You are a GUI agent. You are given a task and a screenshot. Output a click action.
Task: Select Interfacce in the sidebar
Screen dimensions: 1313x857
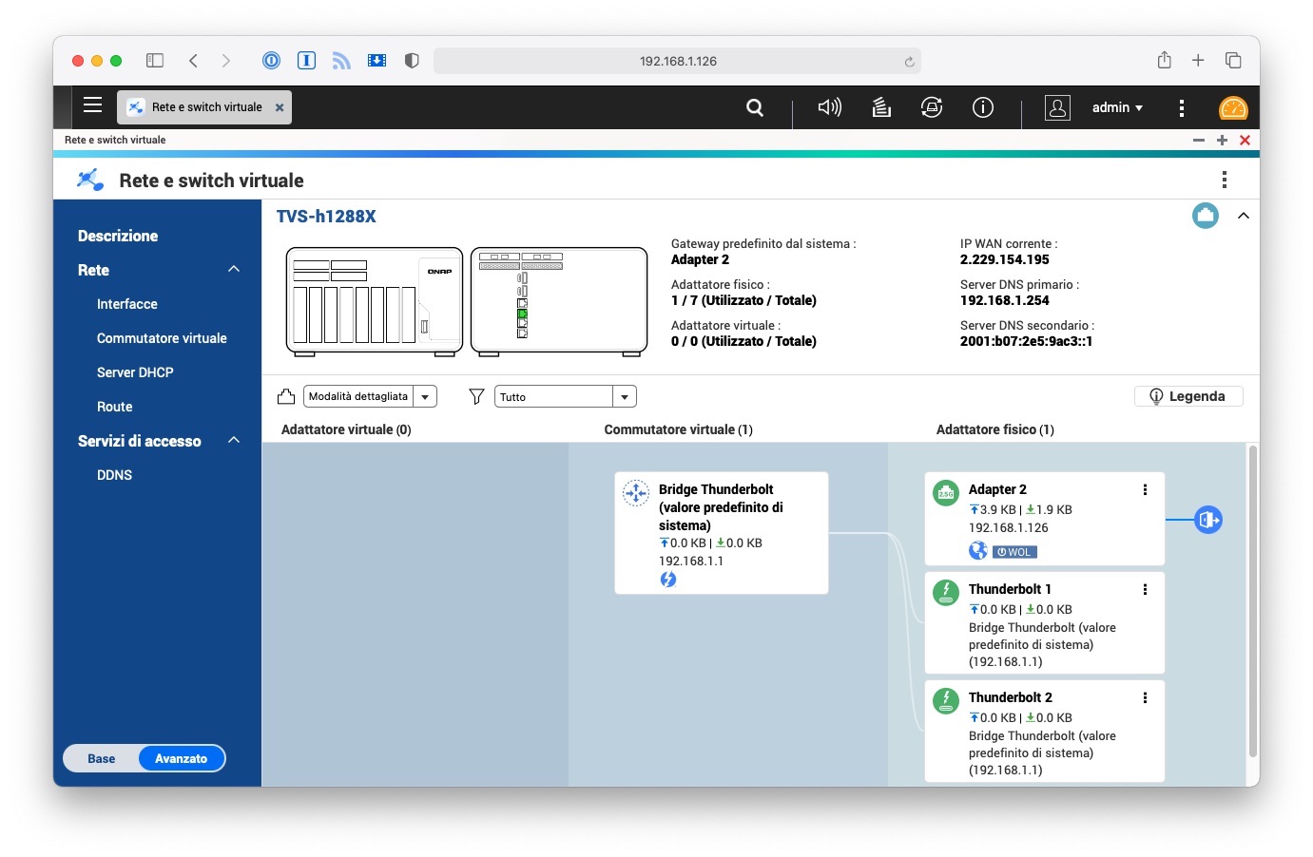[x=127, y=304]
